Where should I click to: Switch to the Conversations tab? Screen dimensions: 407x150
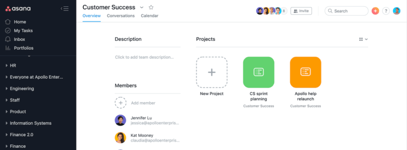(x=121, y=16)
